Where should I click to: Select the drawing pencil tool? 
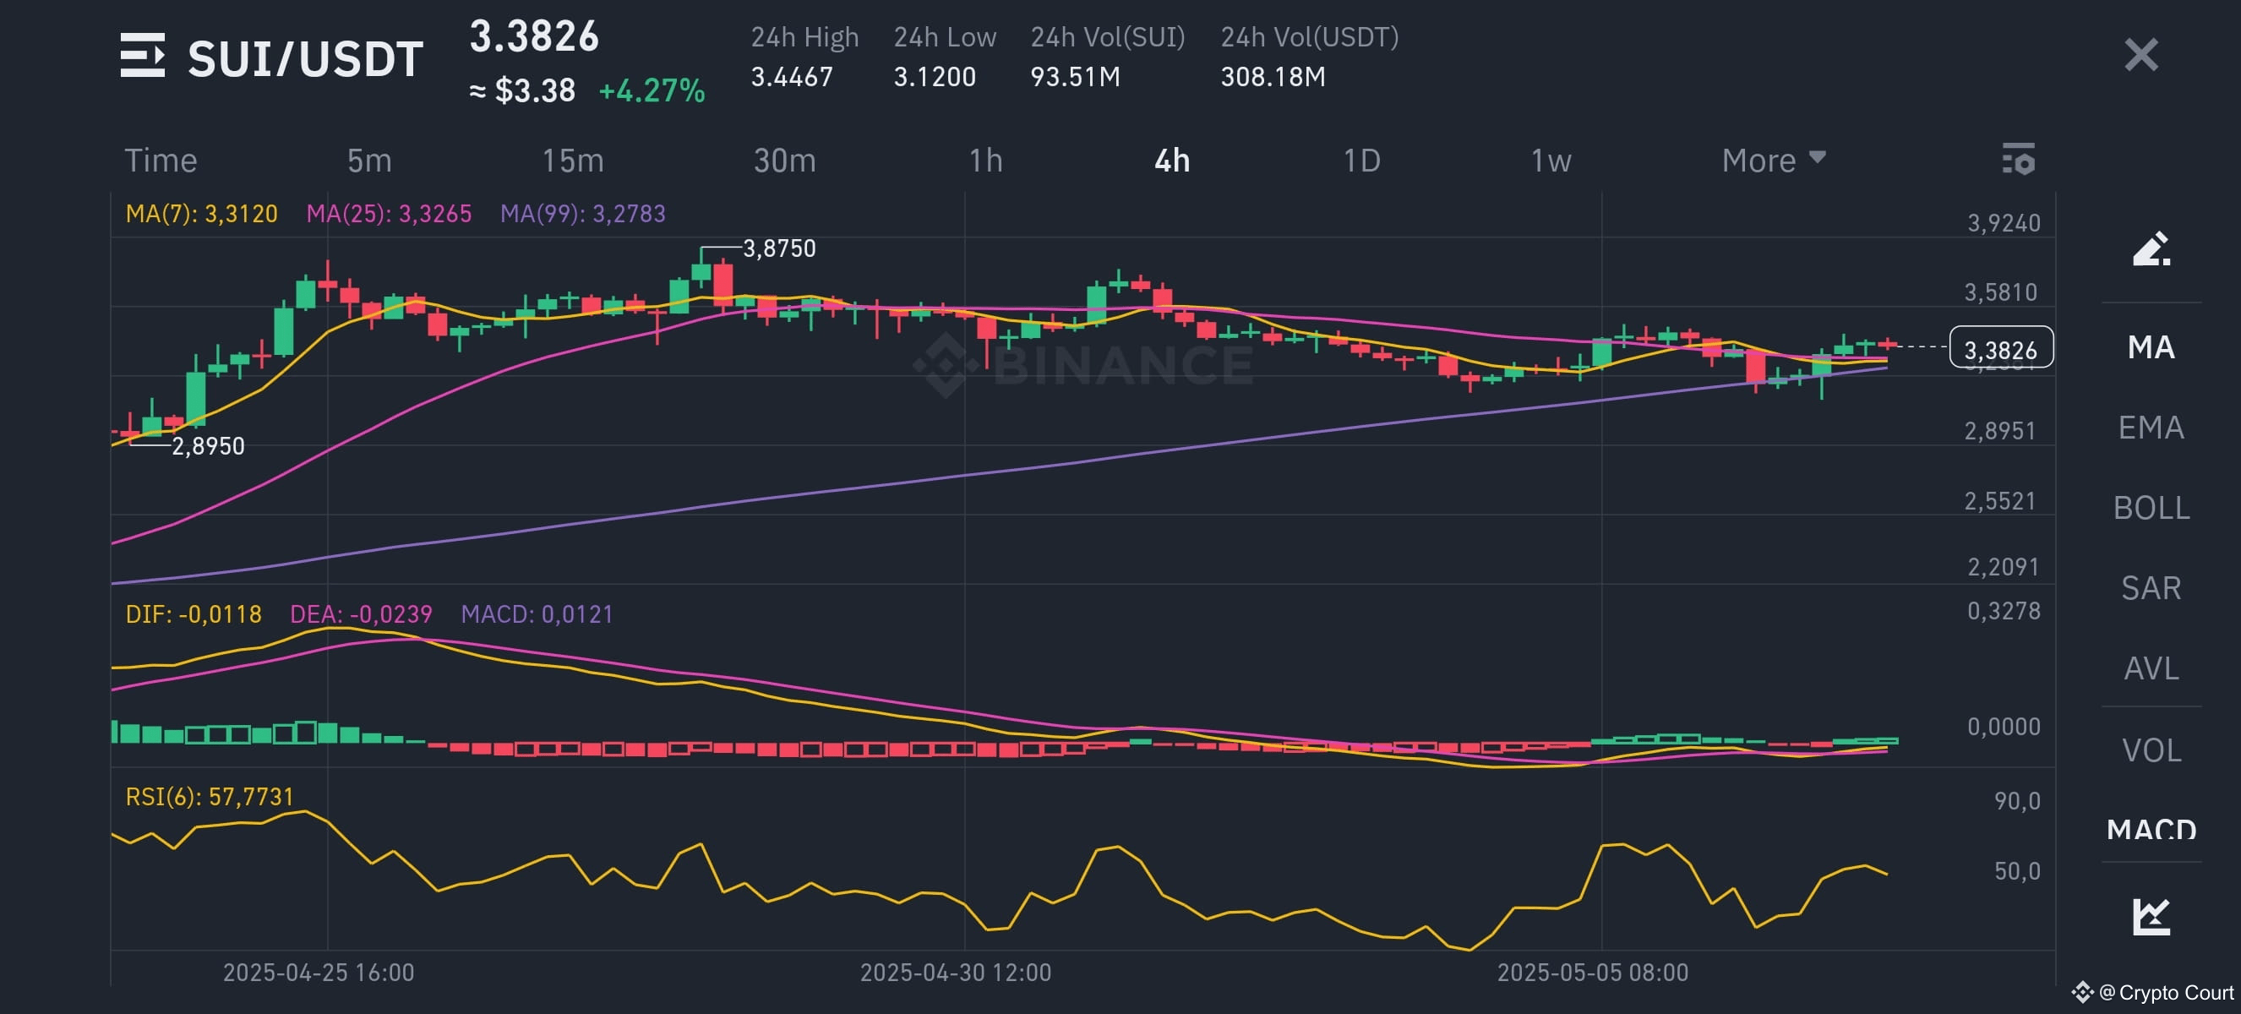click(x=2151, y=248)
